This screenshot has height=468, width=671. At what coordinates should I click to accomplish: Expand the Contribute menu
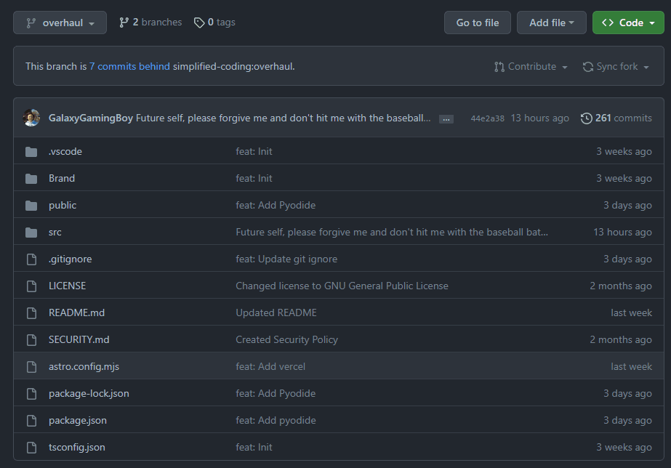click(531, 66)
